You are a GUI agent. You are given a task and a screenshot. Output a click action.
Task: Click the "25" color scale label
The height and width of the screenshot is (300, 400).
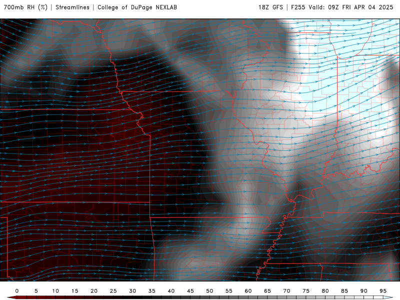click(x=113, y=291)
